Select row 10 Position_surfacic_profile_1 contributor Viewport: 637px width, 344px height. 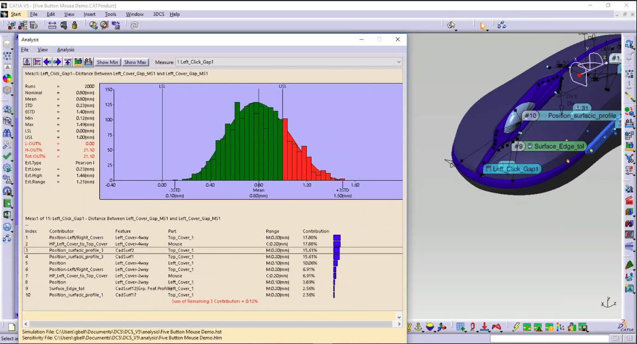(213, 295)
